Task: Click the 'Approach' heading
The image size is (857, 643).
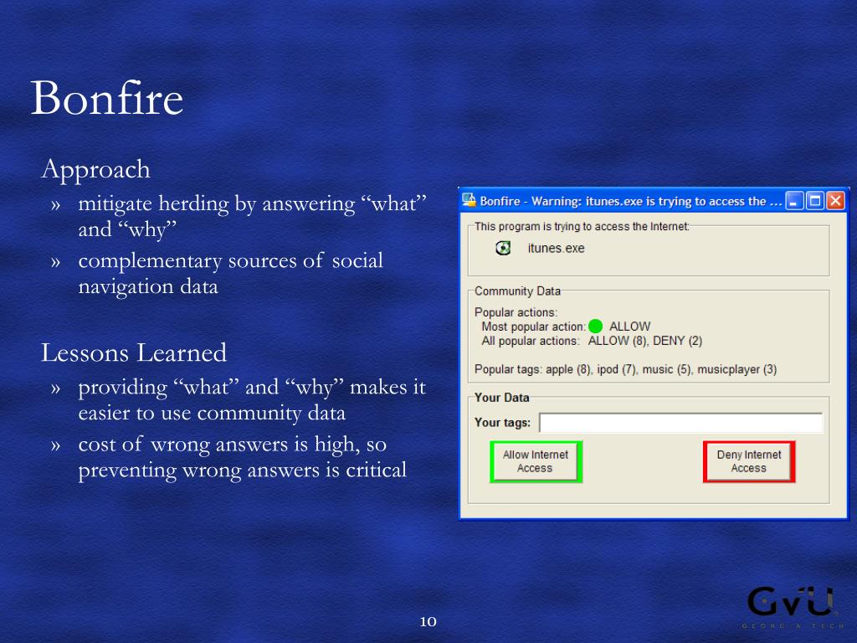Action: coord(95,169)
